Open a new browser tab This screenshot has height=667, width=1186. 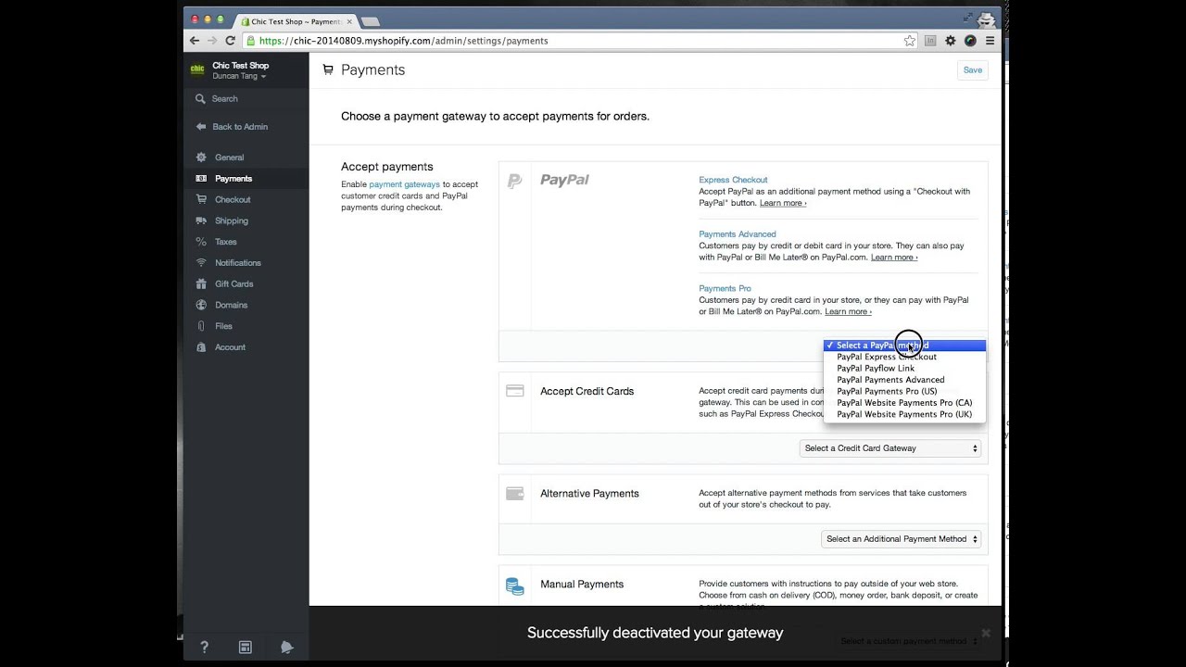pyautogui.click(x=371, y=21)
